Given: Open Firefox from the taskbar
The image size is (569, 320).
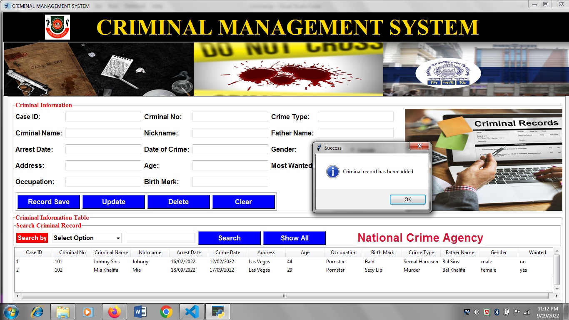Looking at the screenshot, I should [114, 311].
